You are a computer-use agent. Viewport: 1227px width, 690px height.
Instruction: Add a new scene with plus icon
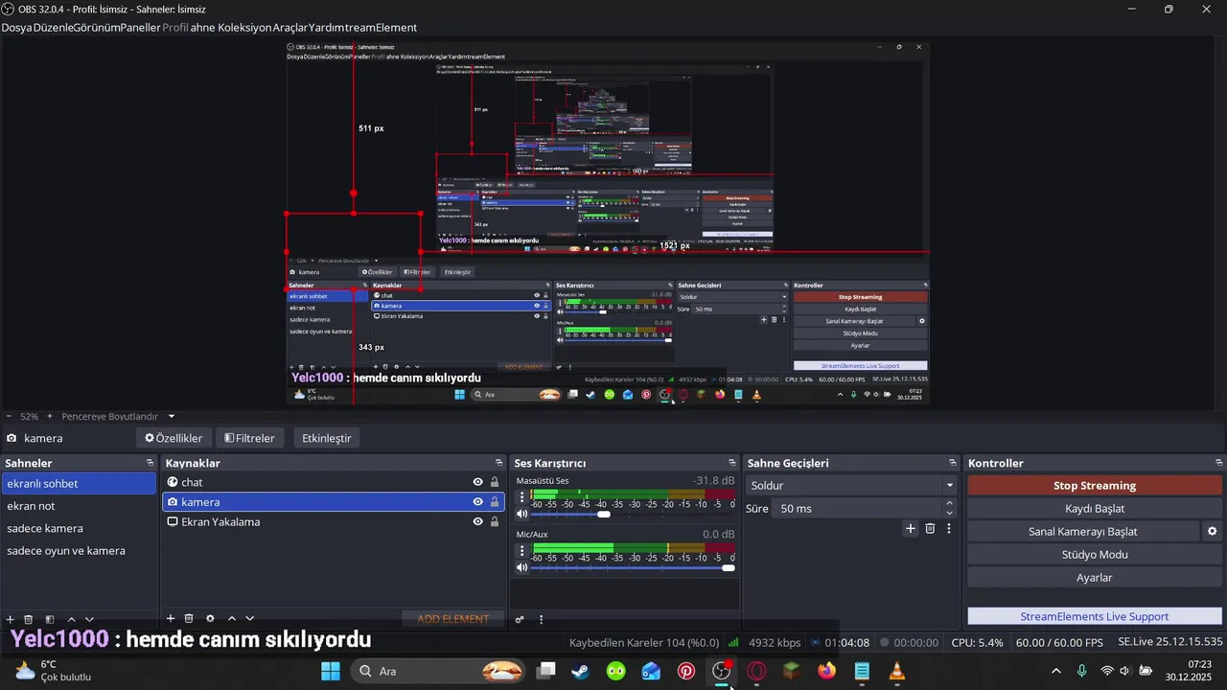click(11, 619)
